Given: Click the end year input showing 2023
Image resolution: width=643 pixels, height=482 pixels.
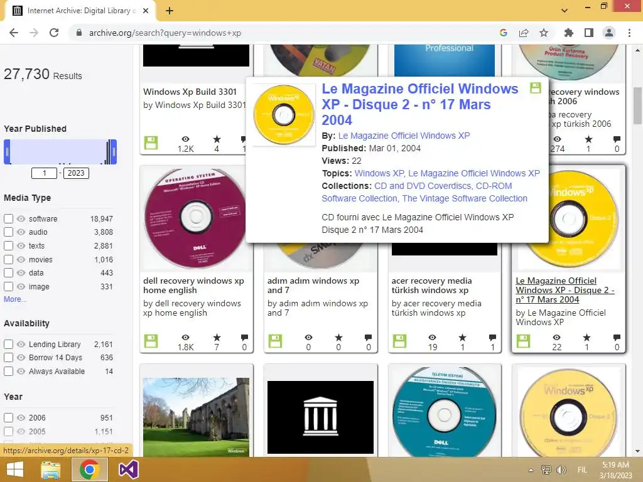Looking at the screenshot, I should [x=76, y=173].
